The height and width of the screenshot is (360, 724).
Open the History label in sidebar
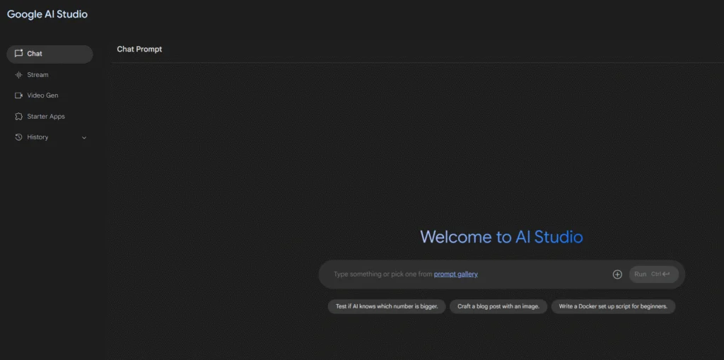[x=37, y=137]
